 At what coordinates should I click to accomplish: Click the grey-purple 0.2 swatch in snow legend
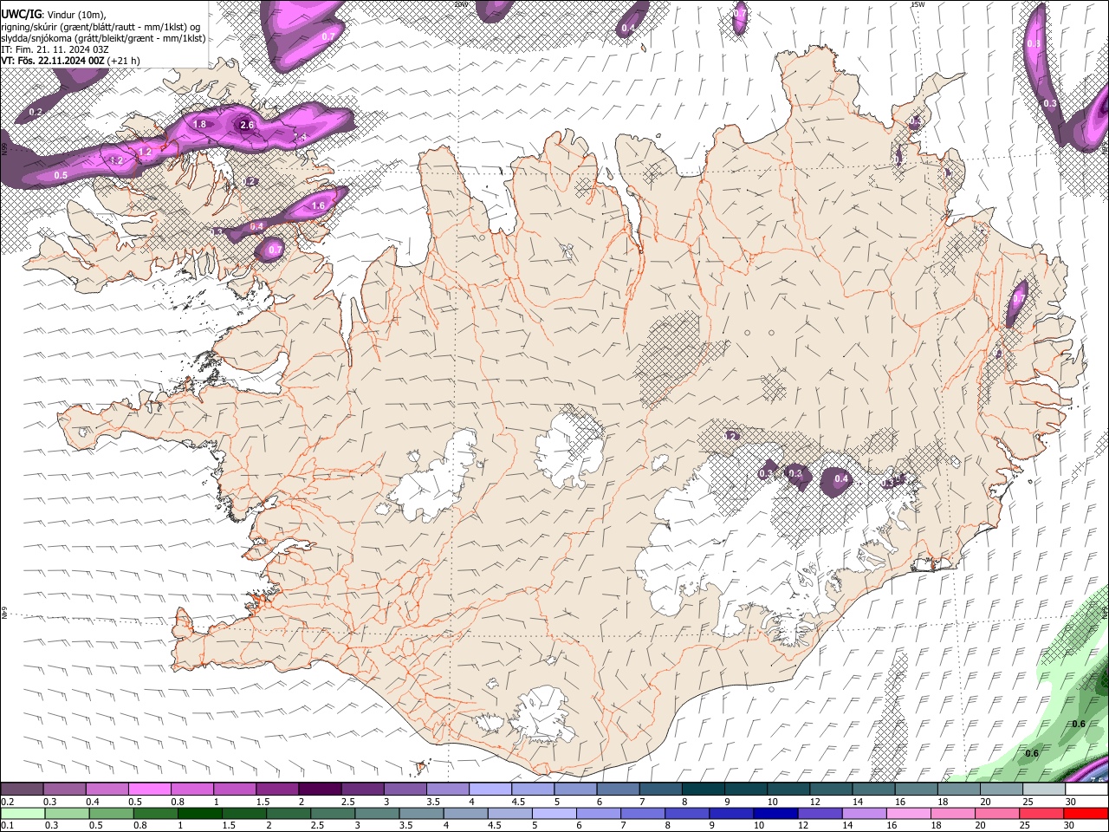pos(22,790)
